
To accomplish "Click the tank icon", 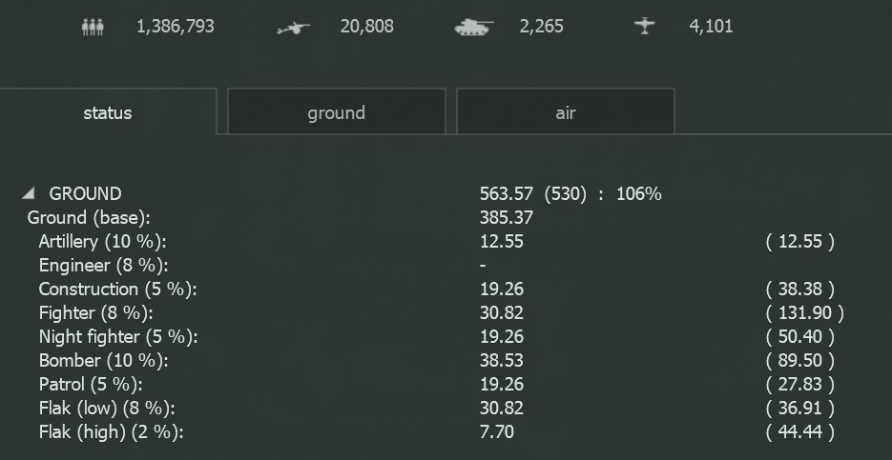I will (474, 28).
